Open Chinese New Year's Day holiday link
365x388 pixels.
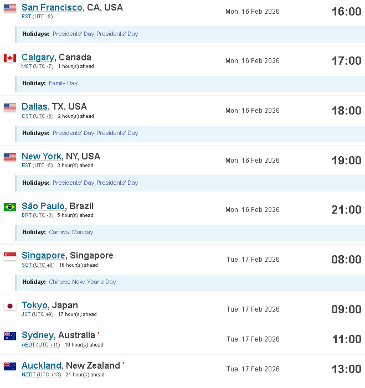(x=82, y=282)
